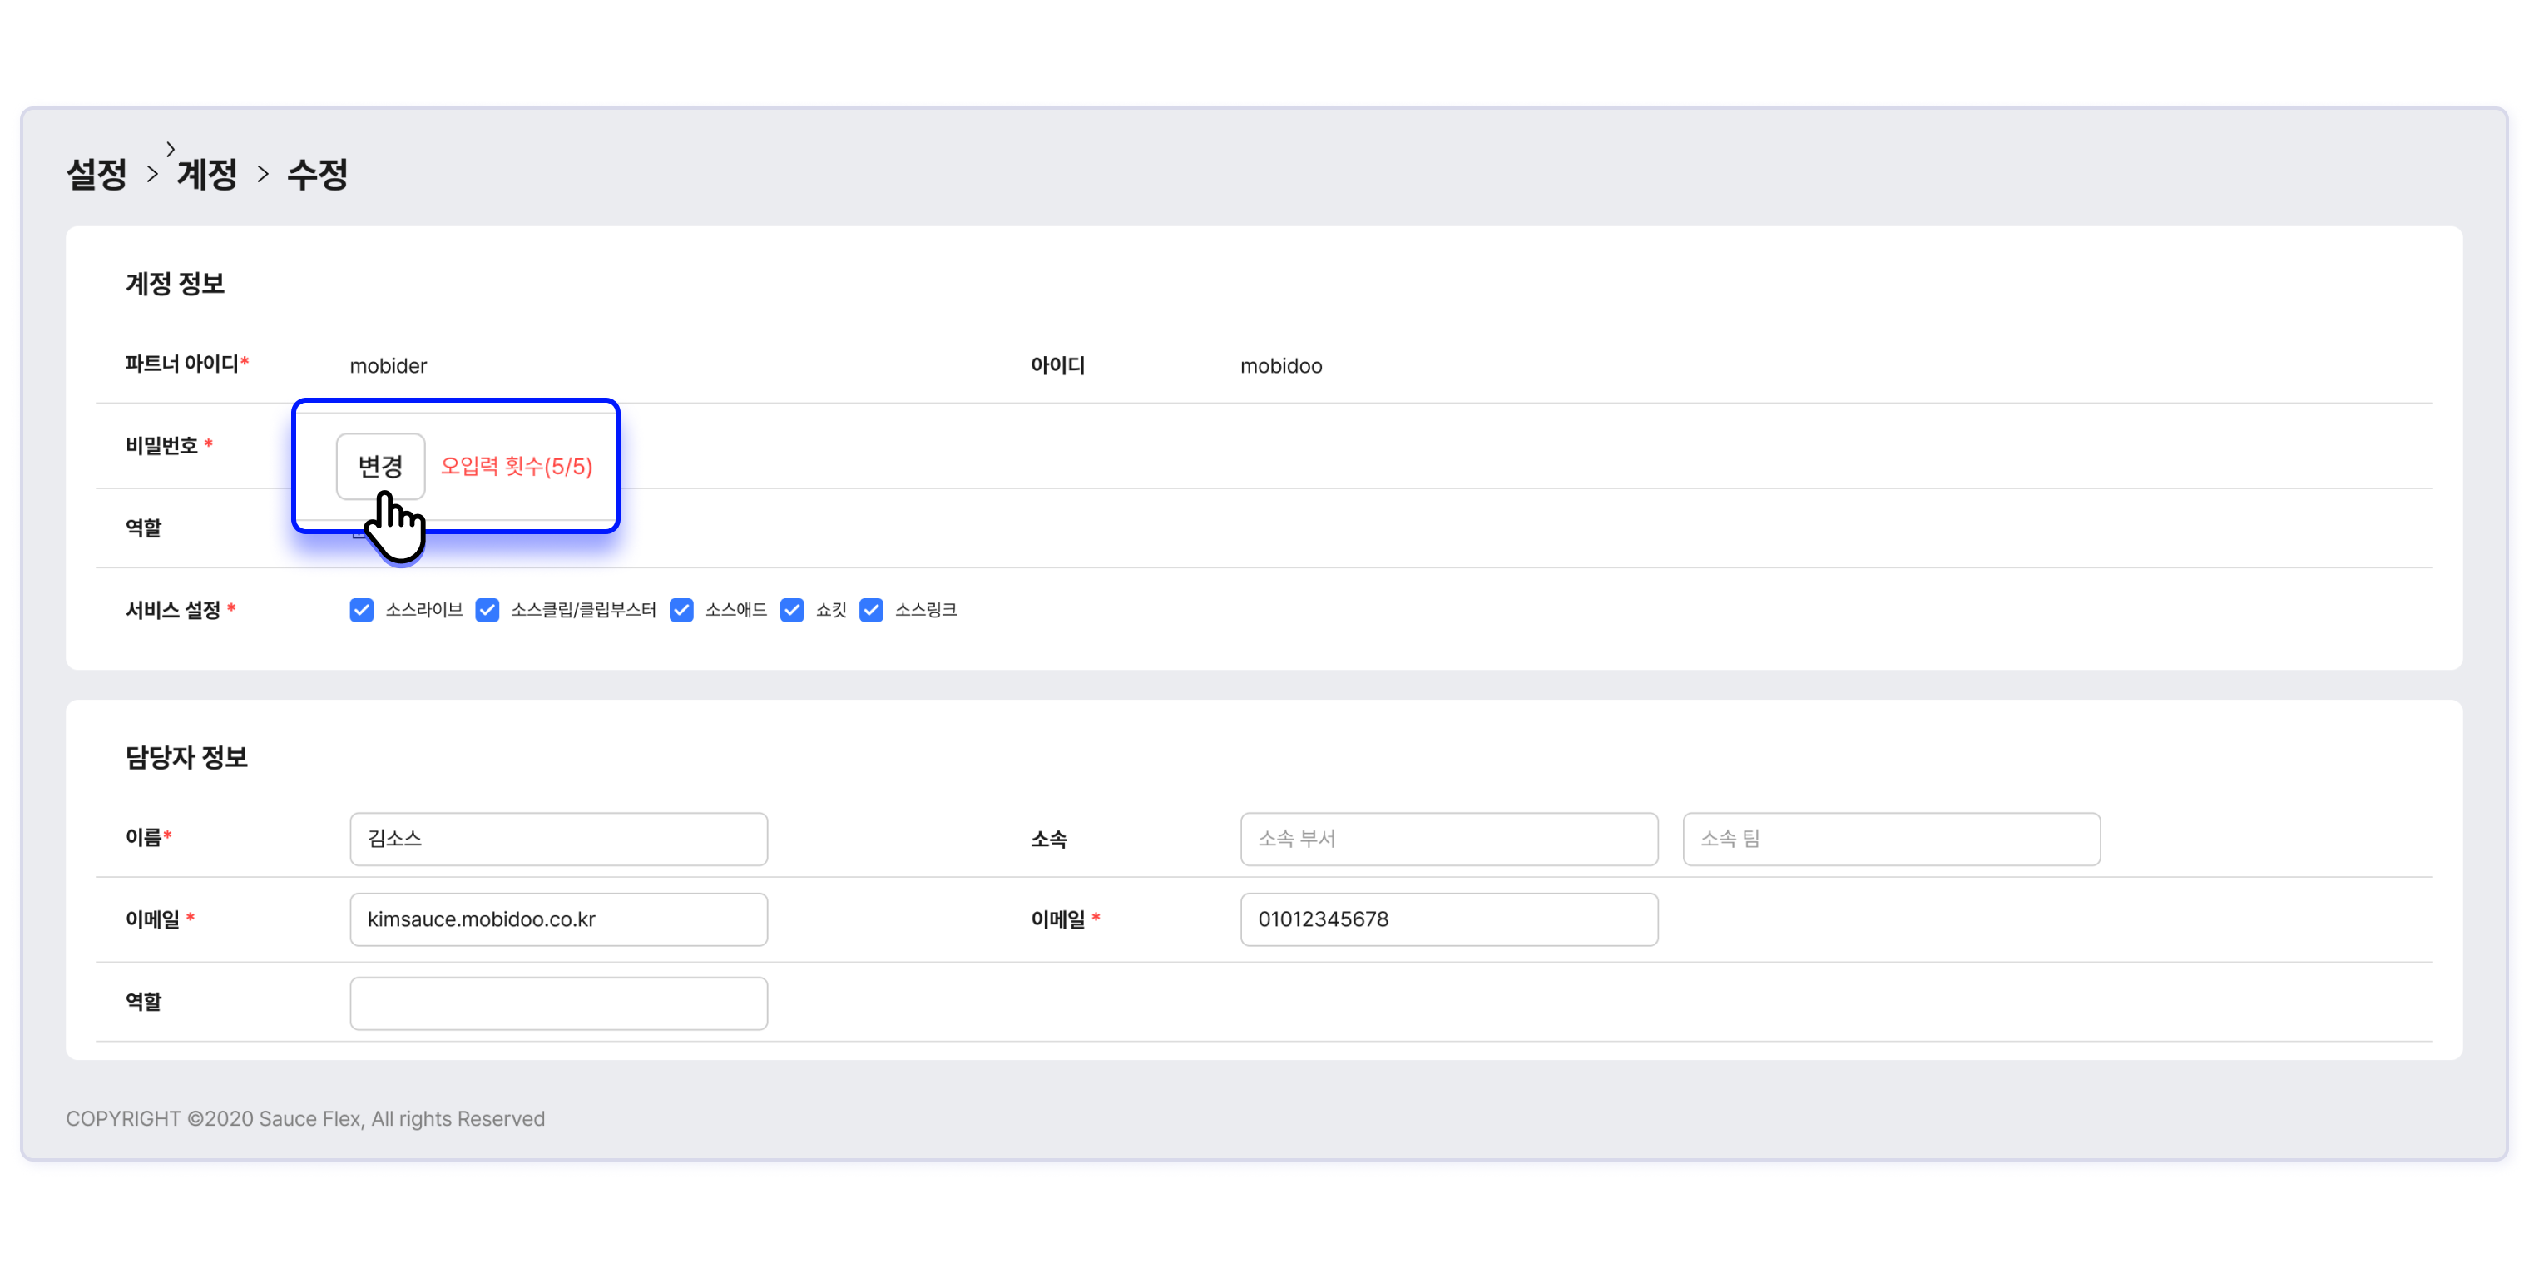The width and height of the screenshot is (2529, 1268).
Task: Open 계정 breadcrumb link
Action: (207, 174)
